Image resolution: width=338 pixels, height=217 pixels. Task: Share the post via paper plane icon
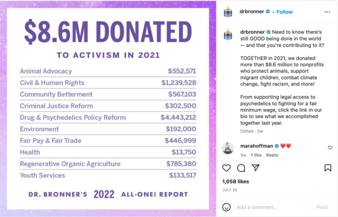tap(255, 168)
